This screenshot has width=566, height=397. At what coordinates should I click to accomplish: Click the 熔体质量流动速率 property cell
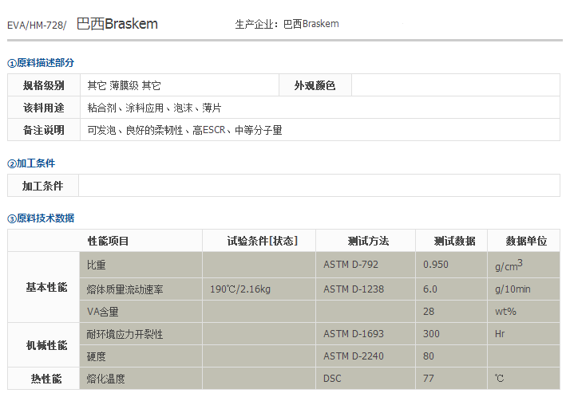coord(141,289)
